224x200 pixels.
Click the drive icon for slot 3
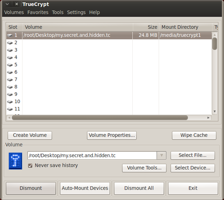[x=10, y=50]
